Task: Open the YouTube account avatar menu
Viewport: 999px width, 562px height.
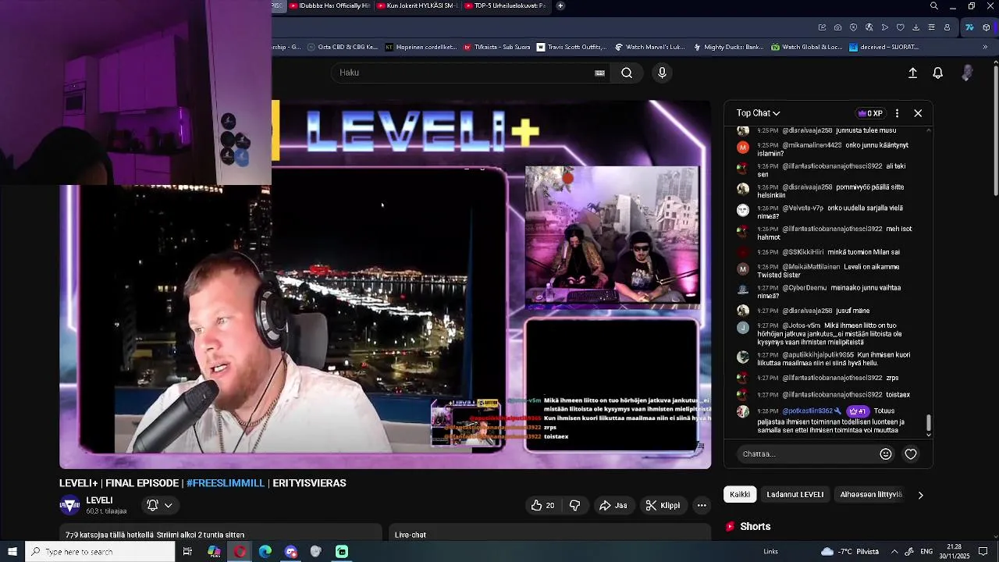Action: pos(967,73)
